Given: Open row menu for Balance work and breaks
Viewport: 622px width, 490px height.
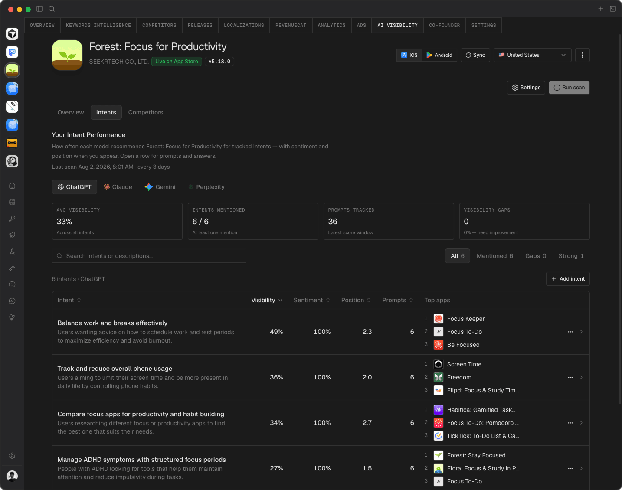Looking at the screenshot, I should point(570,332).
